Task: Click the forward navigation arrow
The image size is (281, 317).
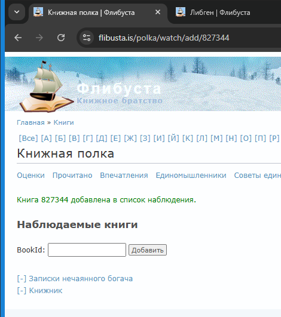Action: pyautogui.click(x=39, y=38)
